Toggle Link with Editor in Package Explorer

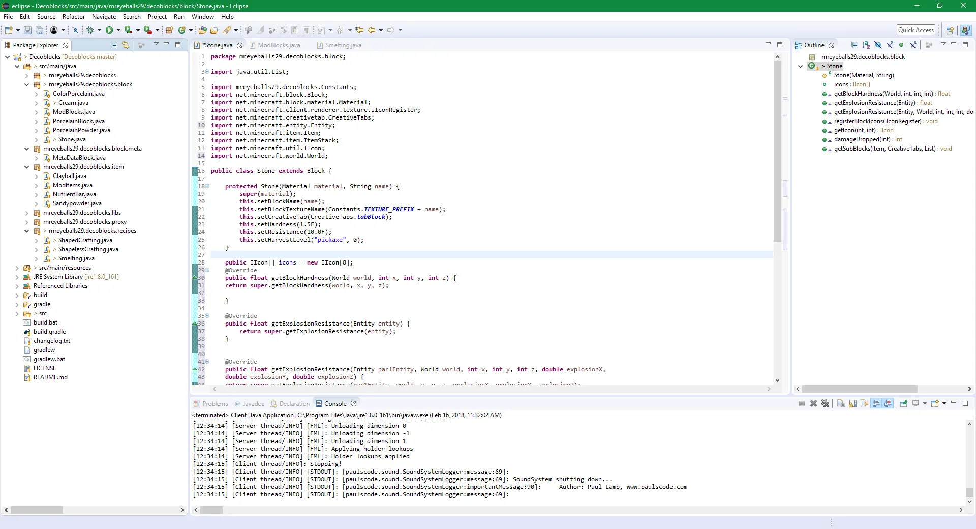coord(126,45)
